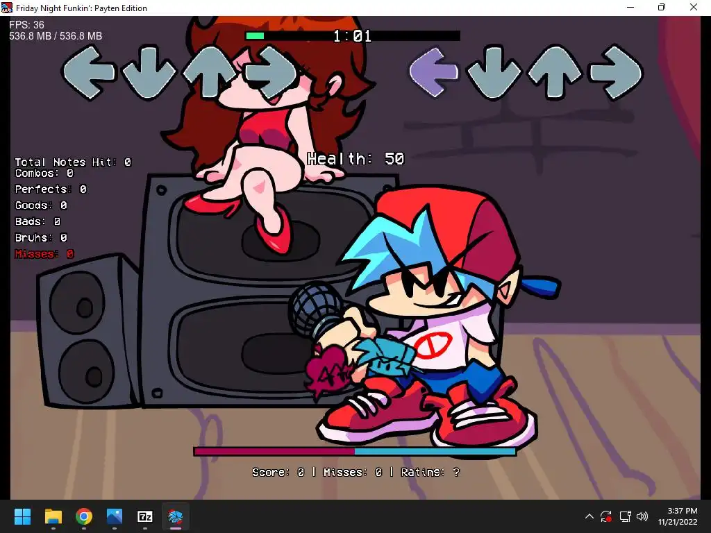
Task: Click the opponent's right arrow receptor
Action: point(270,72)
